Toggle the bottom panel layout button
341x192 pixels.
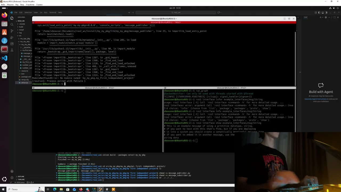(323, 13)
